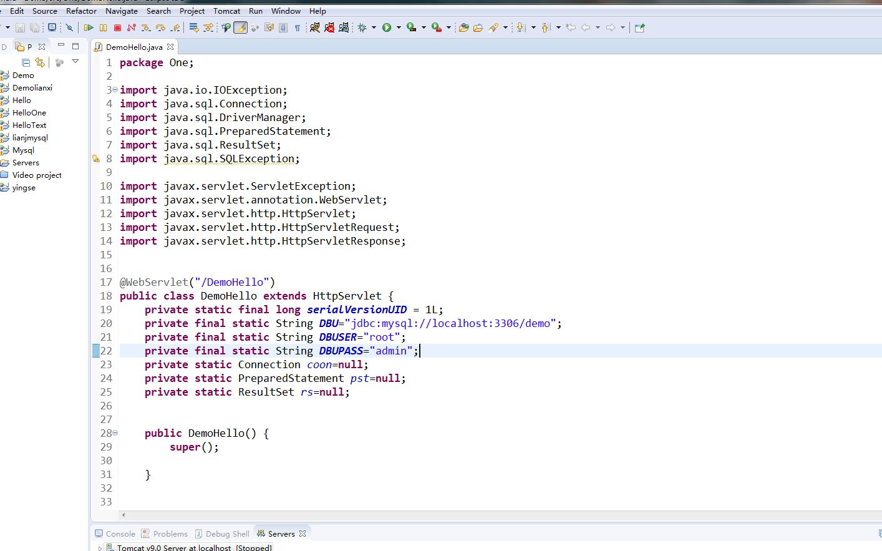This screenshot has height=551, width=882.
Task: Click the Step Over icon
Action: pos(160,27)
